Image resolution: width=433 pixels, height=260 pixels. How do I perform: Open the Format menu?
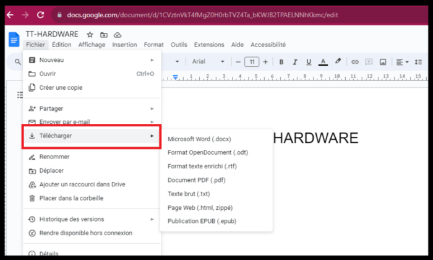point(154,45)
